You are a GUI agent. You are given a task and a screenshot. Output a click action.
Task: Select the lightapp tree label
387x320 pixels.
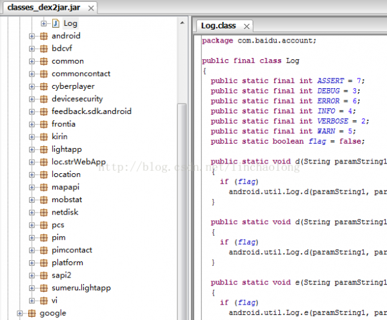[66, 149]
